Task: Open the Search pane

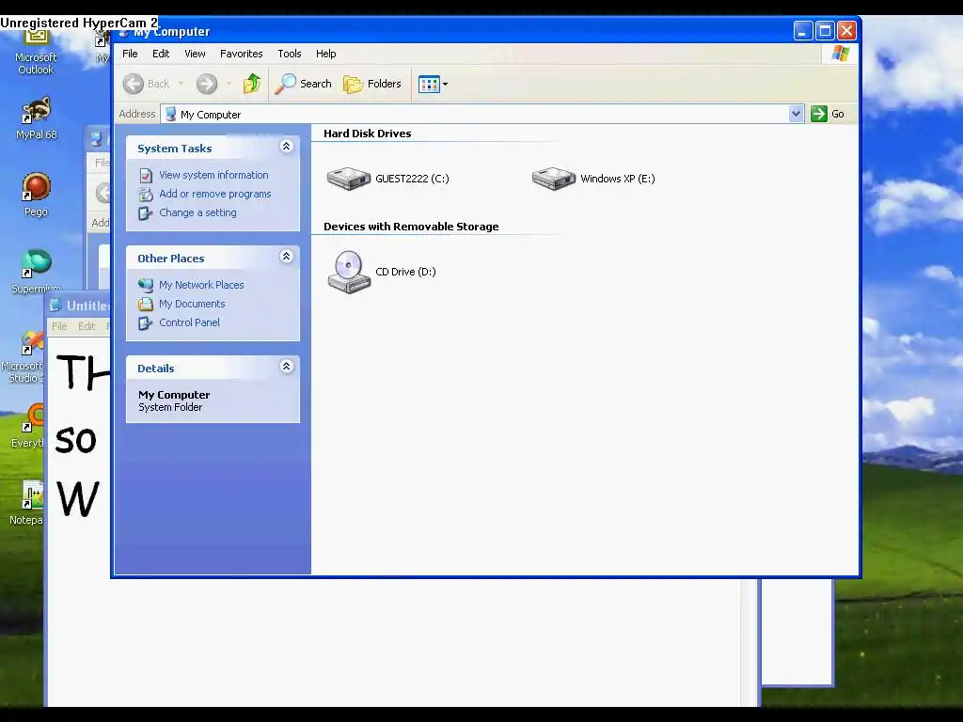Action: 304,84
